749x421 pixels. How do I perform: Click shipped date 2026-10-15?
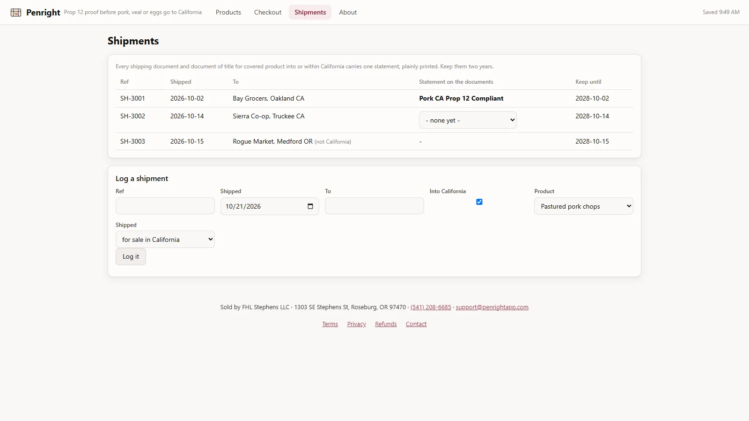coord(187,141)
